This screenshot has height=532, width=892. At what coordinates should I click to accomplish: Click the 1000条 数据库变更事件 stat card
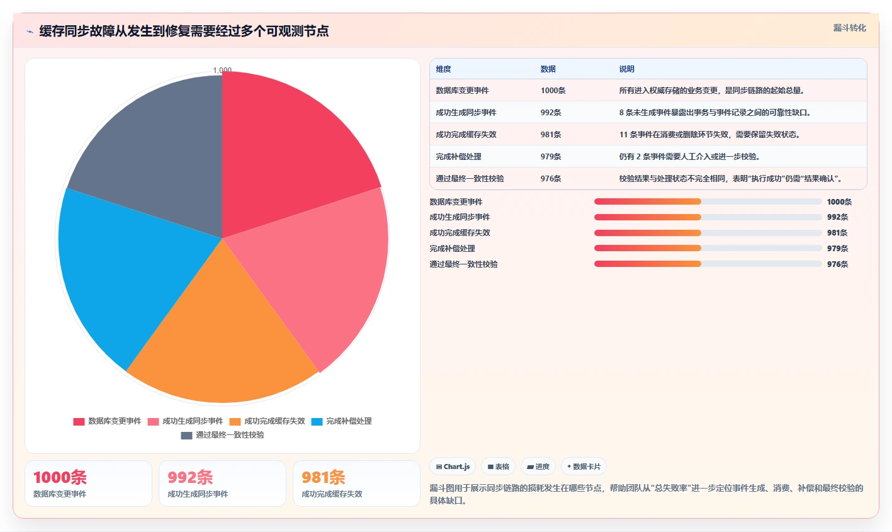pyautogui.click(x=88, y=484)
